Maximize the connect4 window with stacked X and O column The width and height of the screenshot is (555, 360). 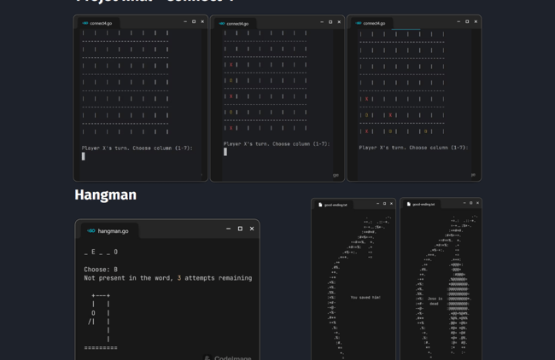(330, 22)
